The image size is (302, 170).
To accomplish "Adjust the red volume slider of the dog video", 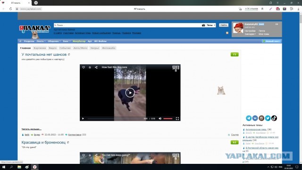I will point(168,119).
